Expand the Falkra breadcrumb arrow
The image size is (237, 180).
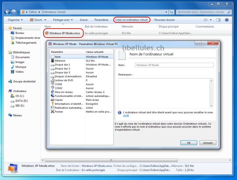point(39,12)
